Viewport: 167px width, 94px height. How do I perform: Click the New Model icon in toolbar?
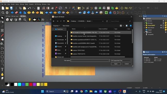(x=3, y=8)
